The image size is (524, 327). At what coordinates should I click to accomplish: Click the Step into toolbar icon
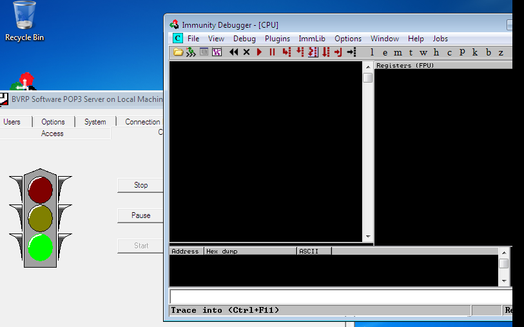(286, 52)
